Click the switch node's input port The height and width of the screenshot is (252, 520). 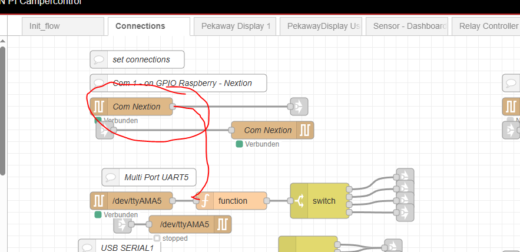pos(290,201)
